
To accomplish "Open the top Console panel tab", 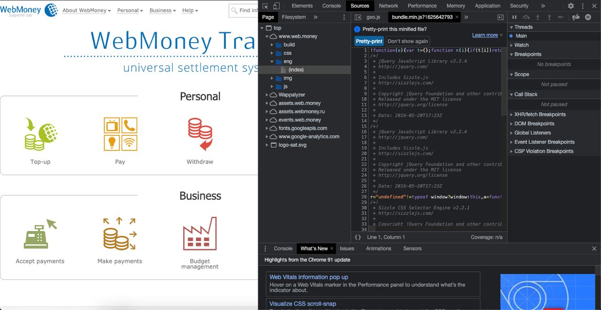I will click(x=331, y=6).
